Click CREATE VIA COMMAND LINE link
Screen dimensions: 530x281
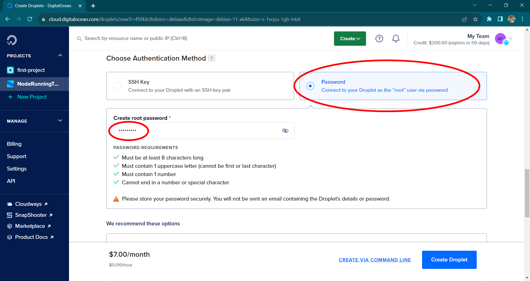pyautogui.click(x=375, y=260)
